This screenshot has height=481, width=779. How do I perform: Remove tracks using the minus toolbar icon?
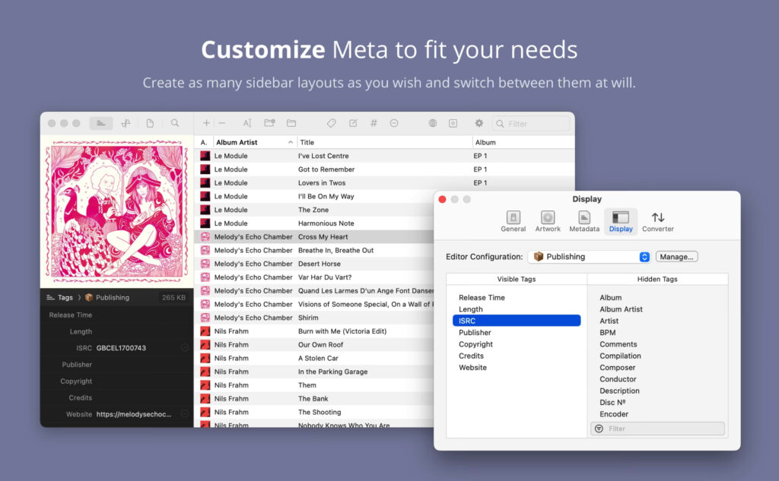[221, 122]
